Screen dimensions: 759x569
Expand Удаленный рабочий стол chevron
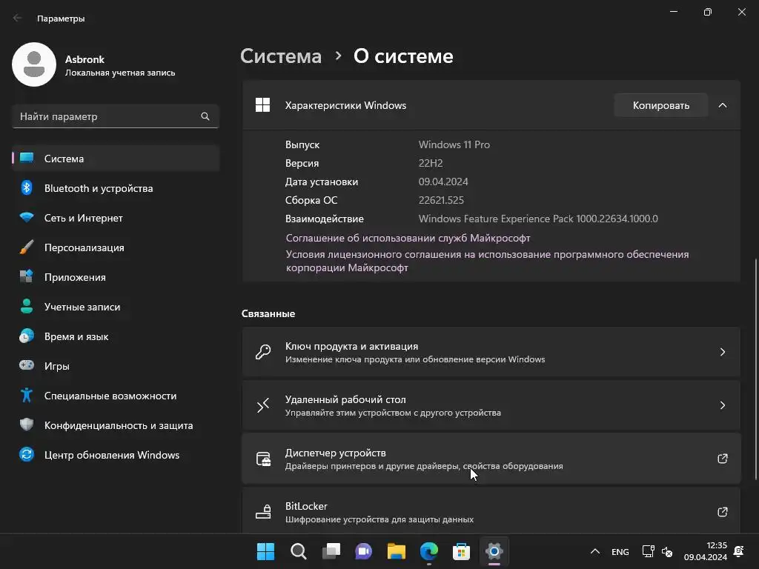(x=722, y=405)
